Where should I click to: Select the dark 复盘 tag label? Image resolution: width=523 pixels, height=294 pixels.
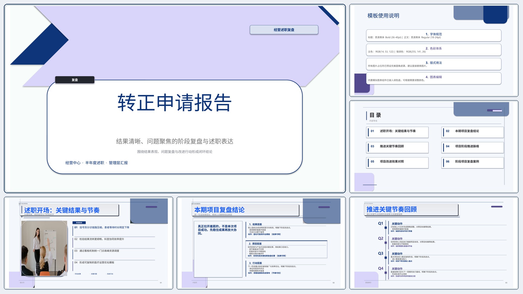(x=75, y=80)
